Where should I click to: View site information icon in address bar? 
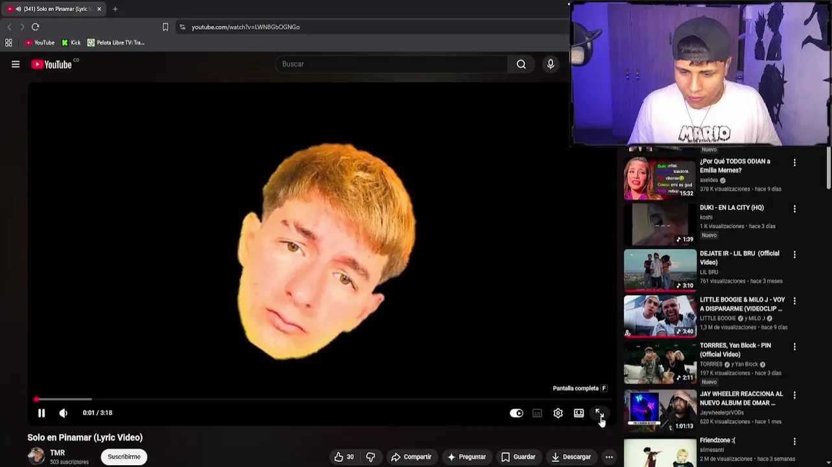click(x=182, y=27)
